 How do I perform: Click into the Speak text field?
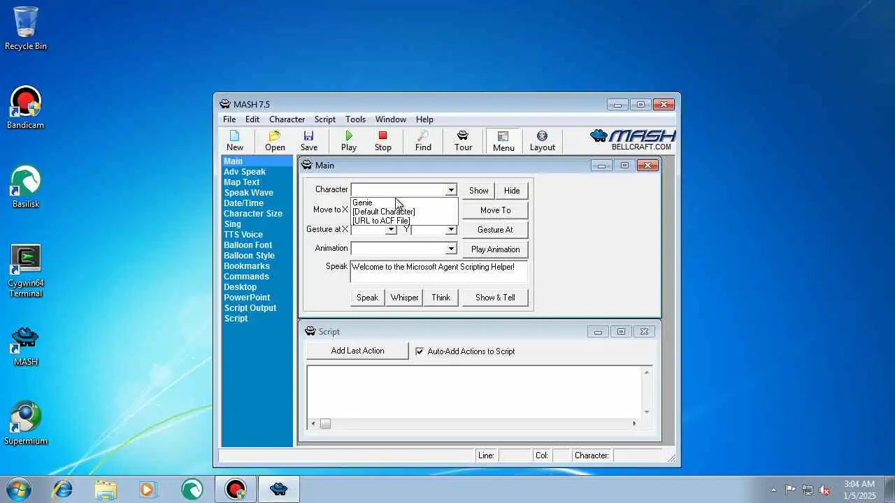(438, 272)
